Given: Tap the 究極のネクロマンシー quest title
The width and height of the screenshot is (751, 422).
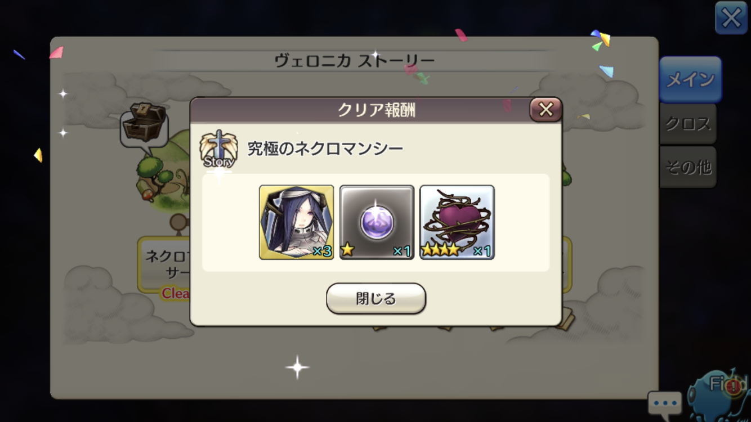Looking at the screenshot, I should point(325,149).
